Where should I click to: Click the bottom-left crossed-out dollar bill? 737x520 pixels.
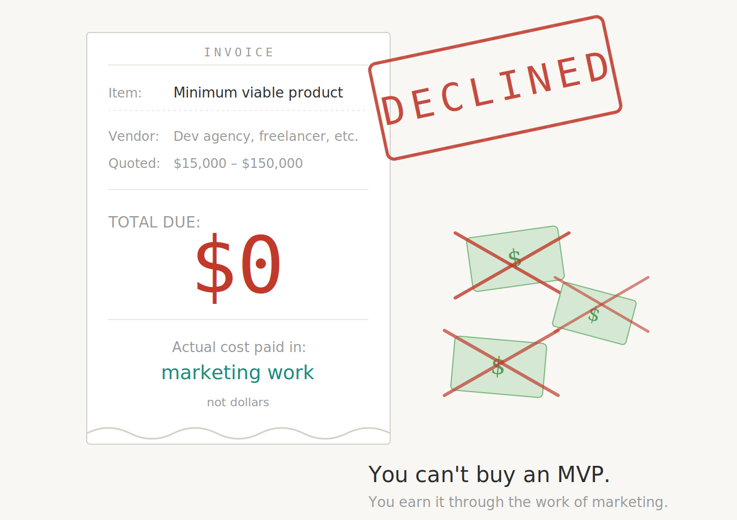[x=499, y=367]
